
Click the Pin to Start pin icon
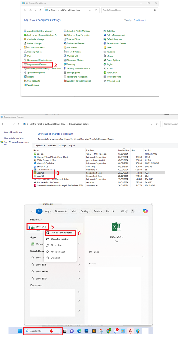tap(48, 245)
